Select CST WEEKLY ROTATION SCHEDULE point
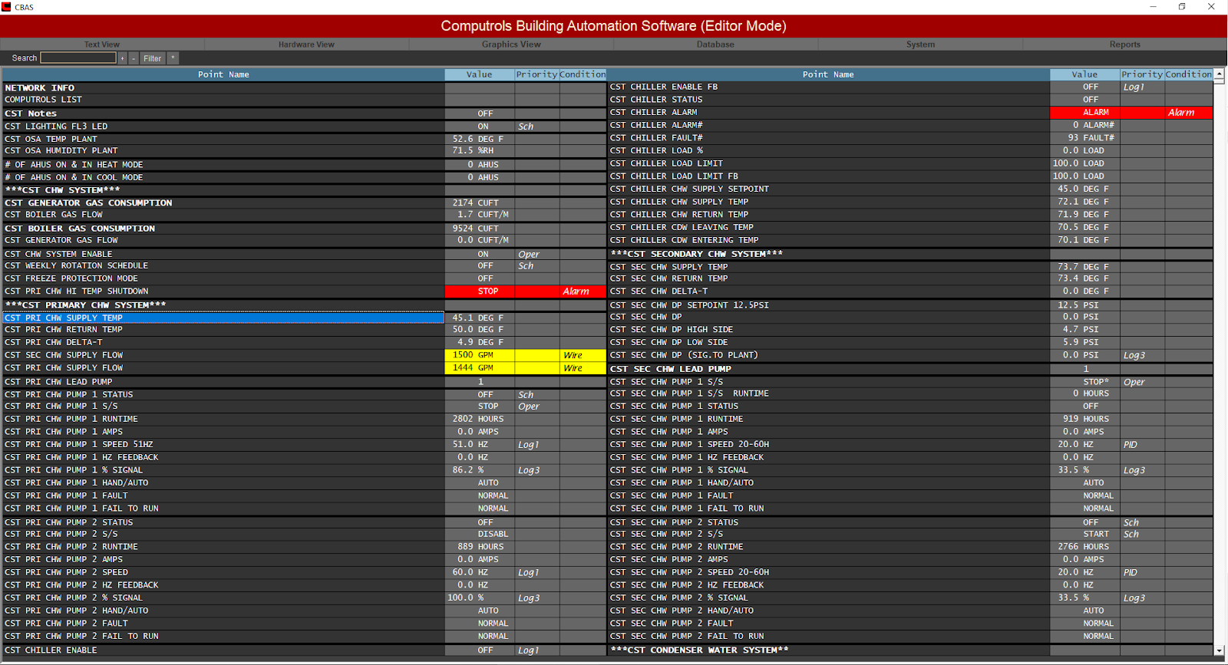The image size is (1228, 665). coord(223,266)
